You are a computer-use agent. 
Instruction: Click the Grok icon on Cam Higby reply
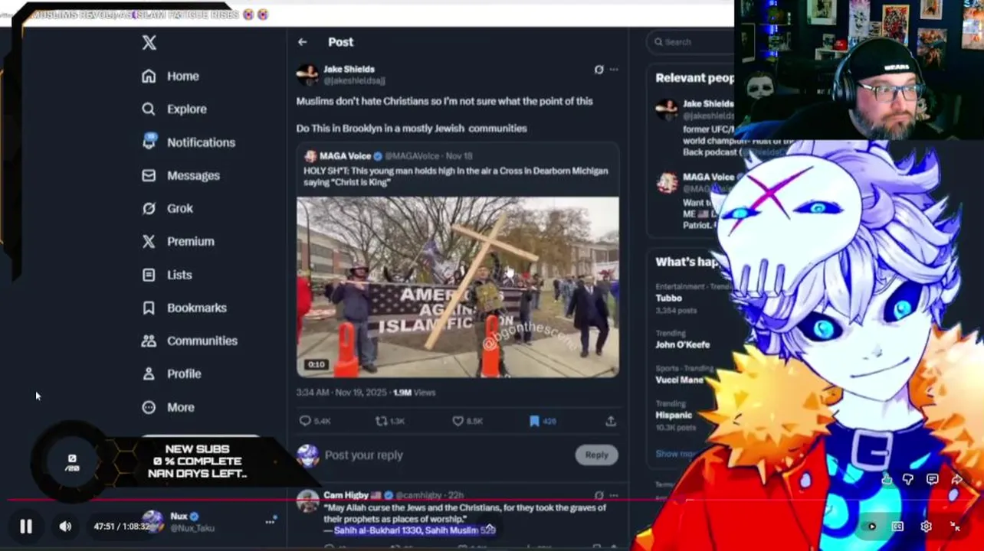[599, 495]
